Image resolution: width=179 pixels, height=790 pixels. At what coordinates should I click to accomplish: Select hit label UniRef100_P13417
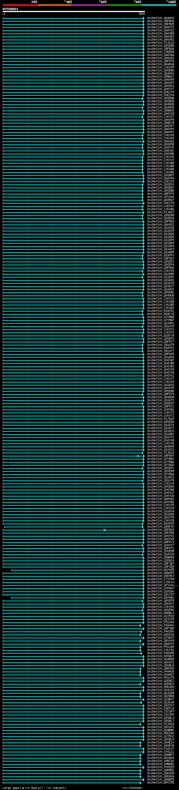click(161, 212)
